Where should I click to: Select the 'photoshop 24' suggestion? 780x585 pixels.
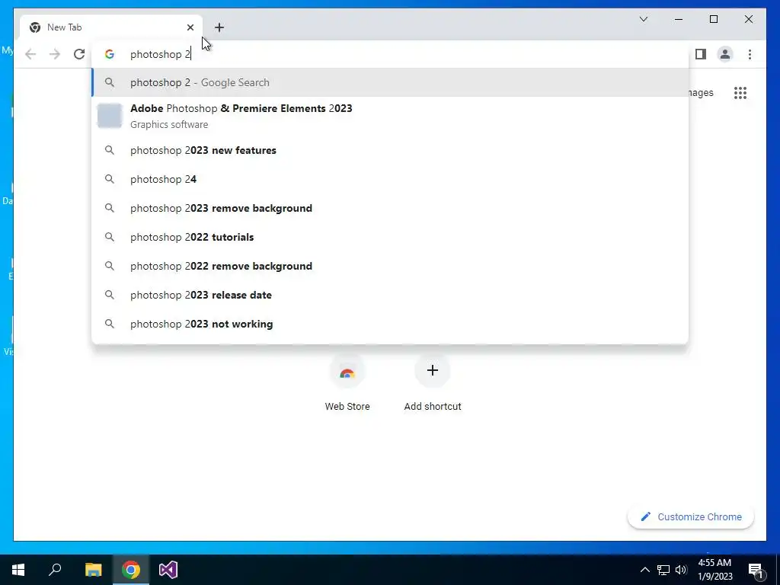coord(391,179)
